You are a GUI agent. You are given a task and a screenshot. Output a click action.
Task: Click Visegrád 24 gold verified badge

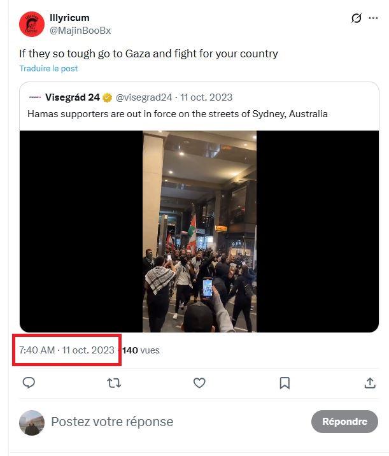coord(108,97)
